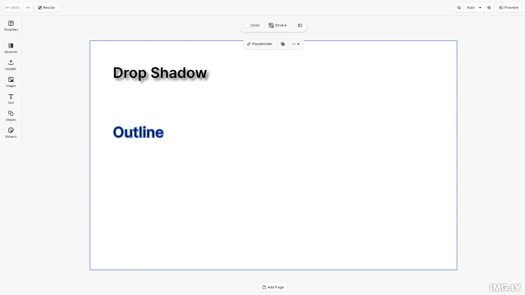Switch to the Stickers tab
The width and height of the screenshot is (525, 295).
tap(11, 132)
